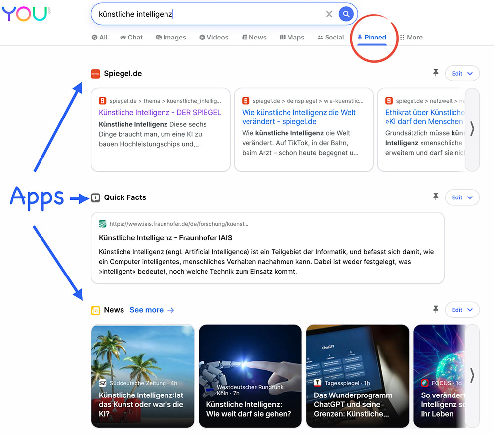Open Künstliche Intelligenz - DER SPIEGEL link
The image size is (494, 434).
pos(160,113)
